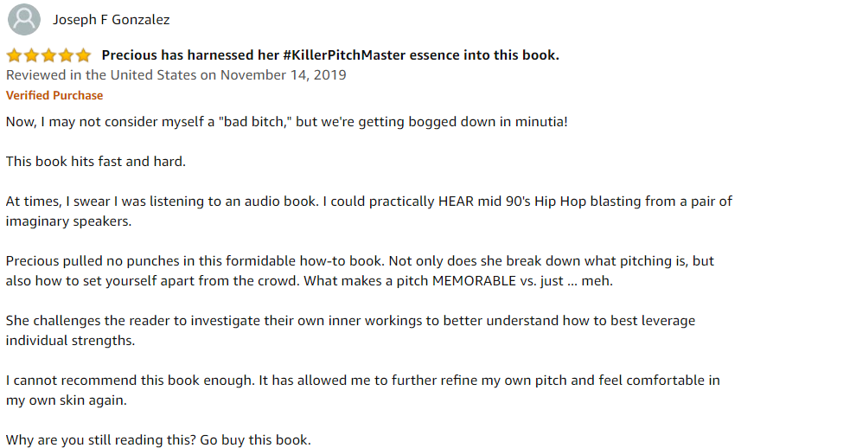This screenshot has width=856, height=448.
Task: Click the text 'imaginary speakers.'
Action: 68,221
